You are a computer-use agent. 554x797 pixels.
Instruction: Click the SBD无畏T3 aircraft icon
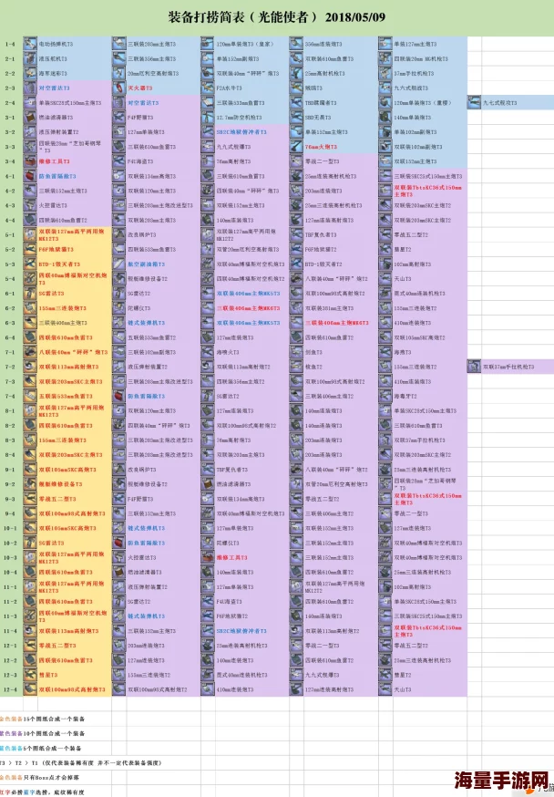pyautogui.click(x=296, y=118)
